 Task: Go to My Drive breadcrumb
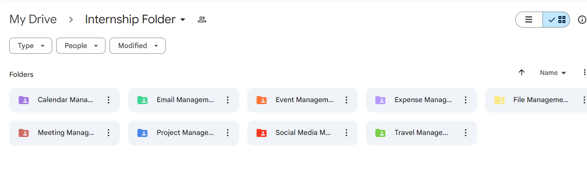[x=33, y=19]
